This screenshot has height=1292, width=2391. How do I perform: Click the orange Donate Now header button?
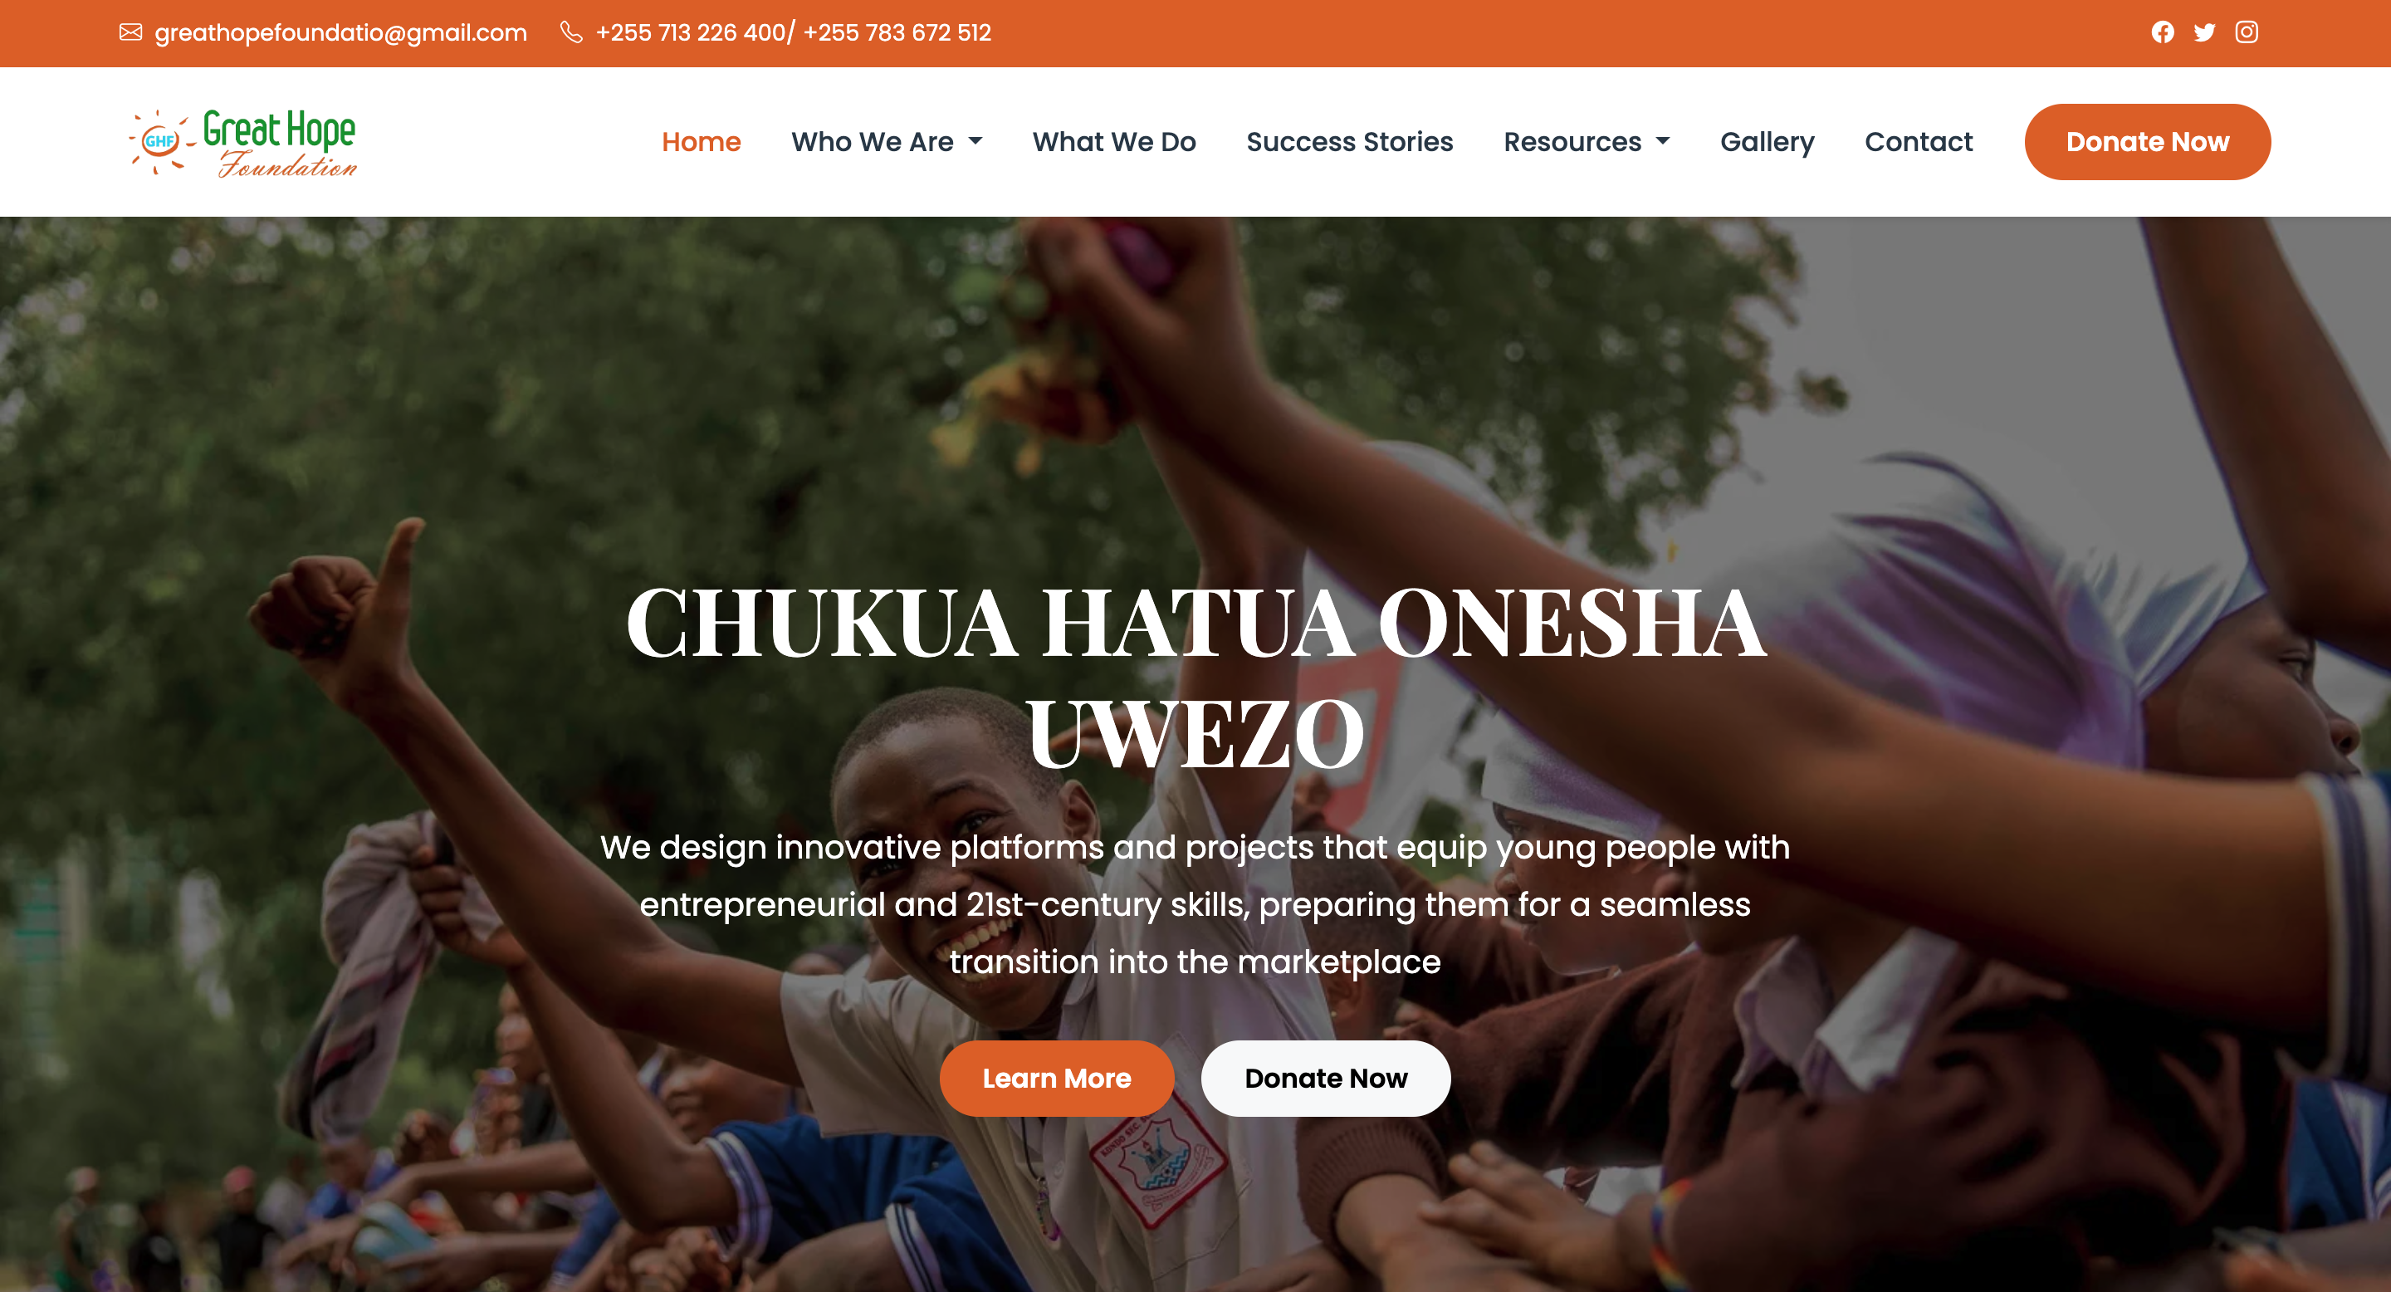tap(2147, 142)
